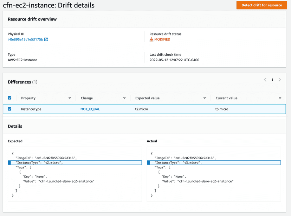Screen dimensions: 291x216
Task: Open the Property column filter dropdown
Action: (x=70, y=98)
